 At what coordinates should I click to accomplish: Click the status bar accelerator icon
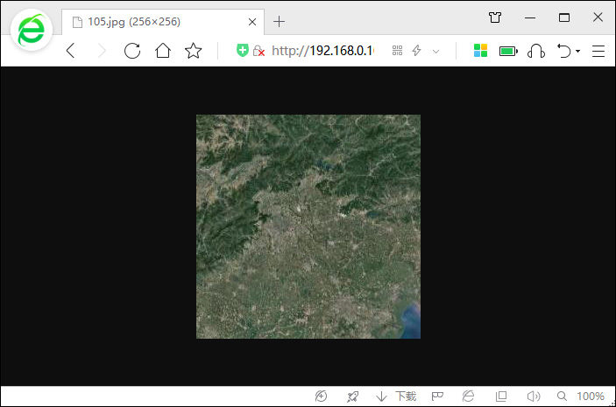click(321, 396)
